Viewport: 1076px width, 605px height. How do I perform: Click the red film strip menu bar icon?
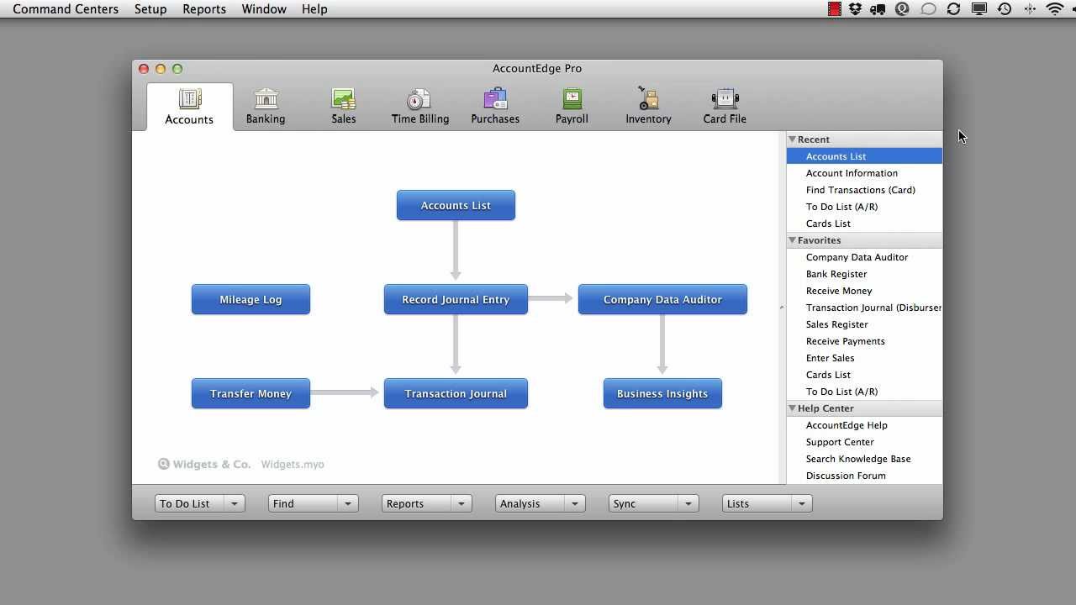pos(834,9)
